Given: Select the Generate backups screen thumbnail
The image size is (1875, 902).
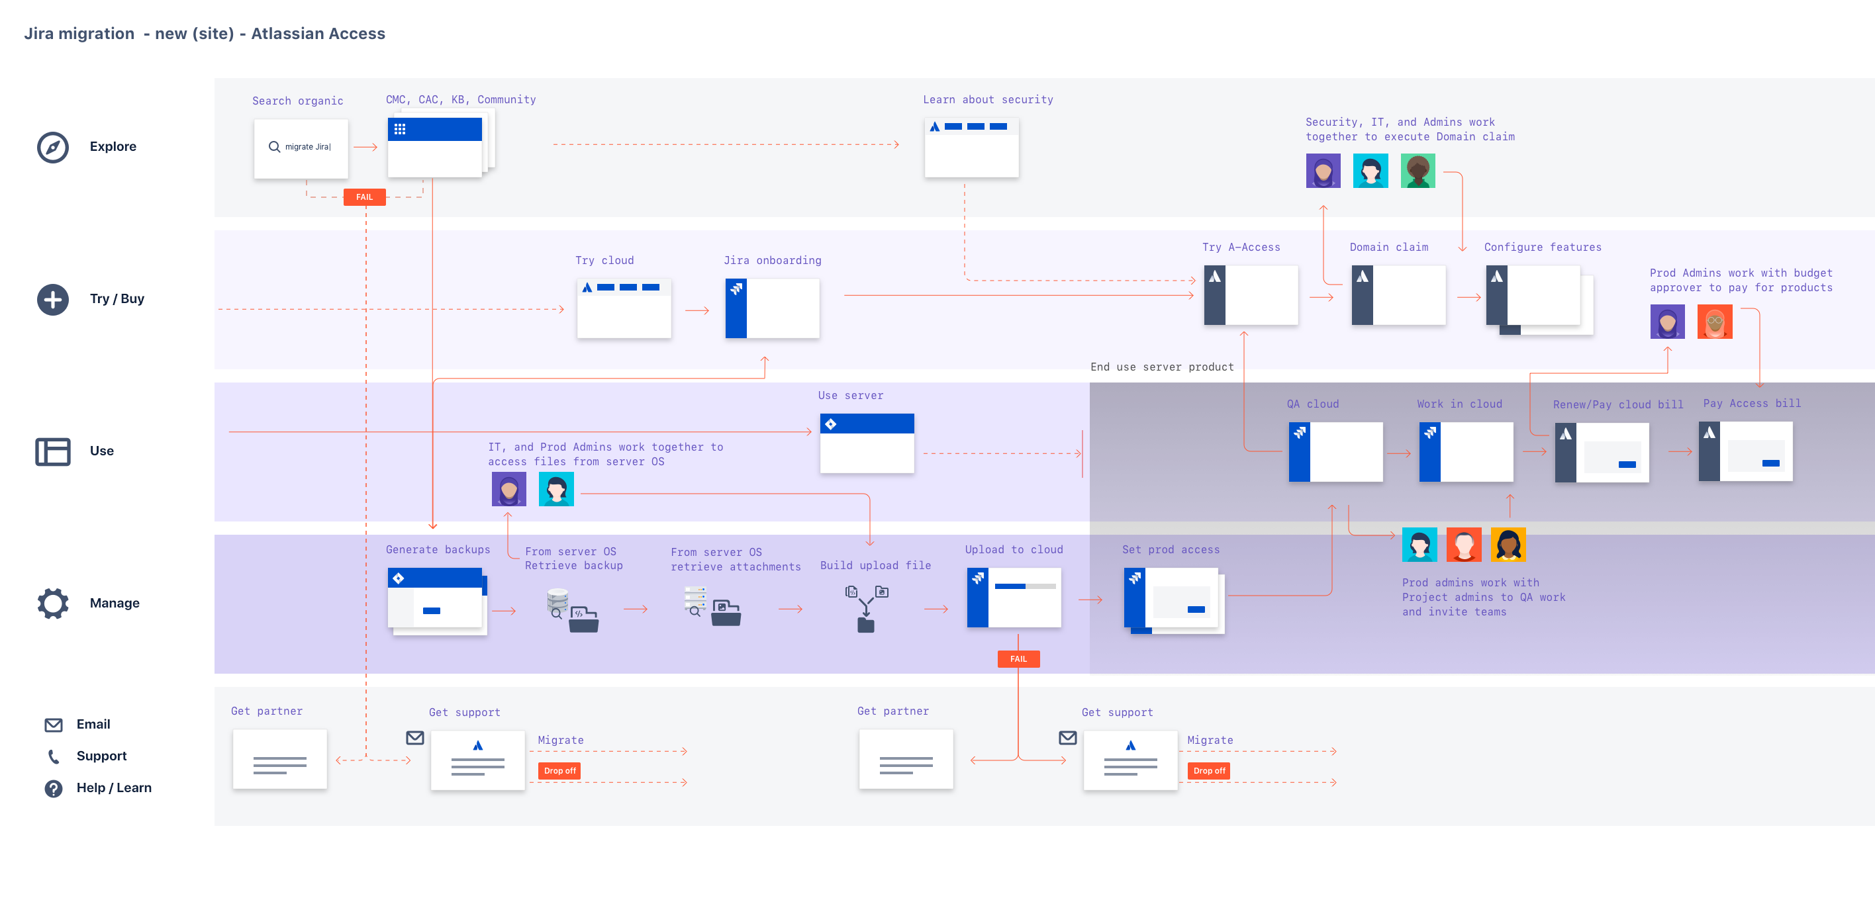Looking at the screenshot, I should point(438,602).
